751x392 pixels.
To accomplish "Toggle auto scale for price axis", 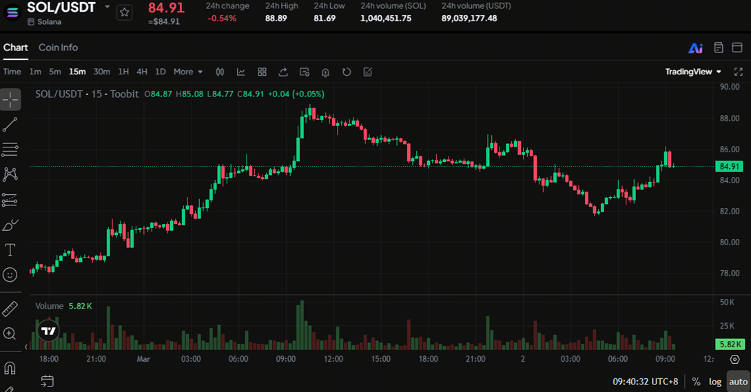I will [738, 382].
